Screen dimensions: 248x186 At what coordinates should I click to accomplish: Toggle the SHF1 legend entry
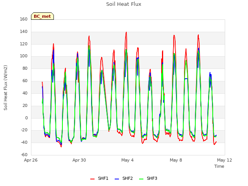[x=99, y=178]
